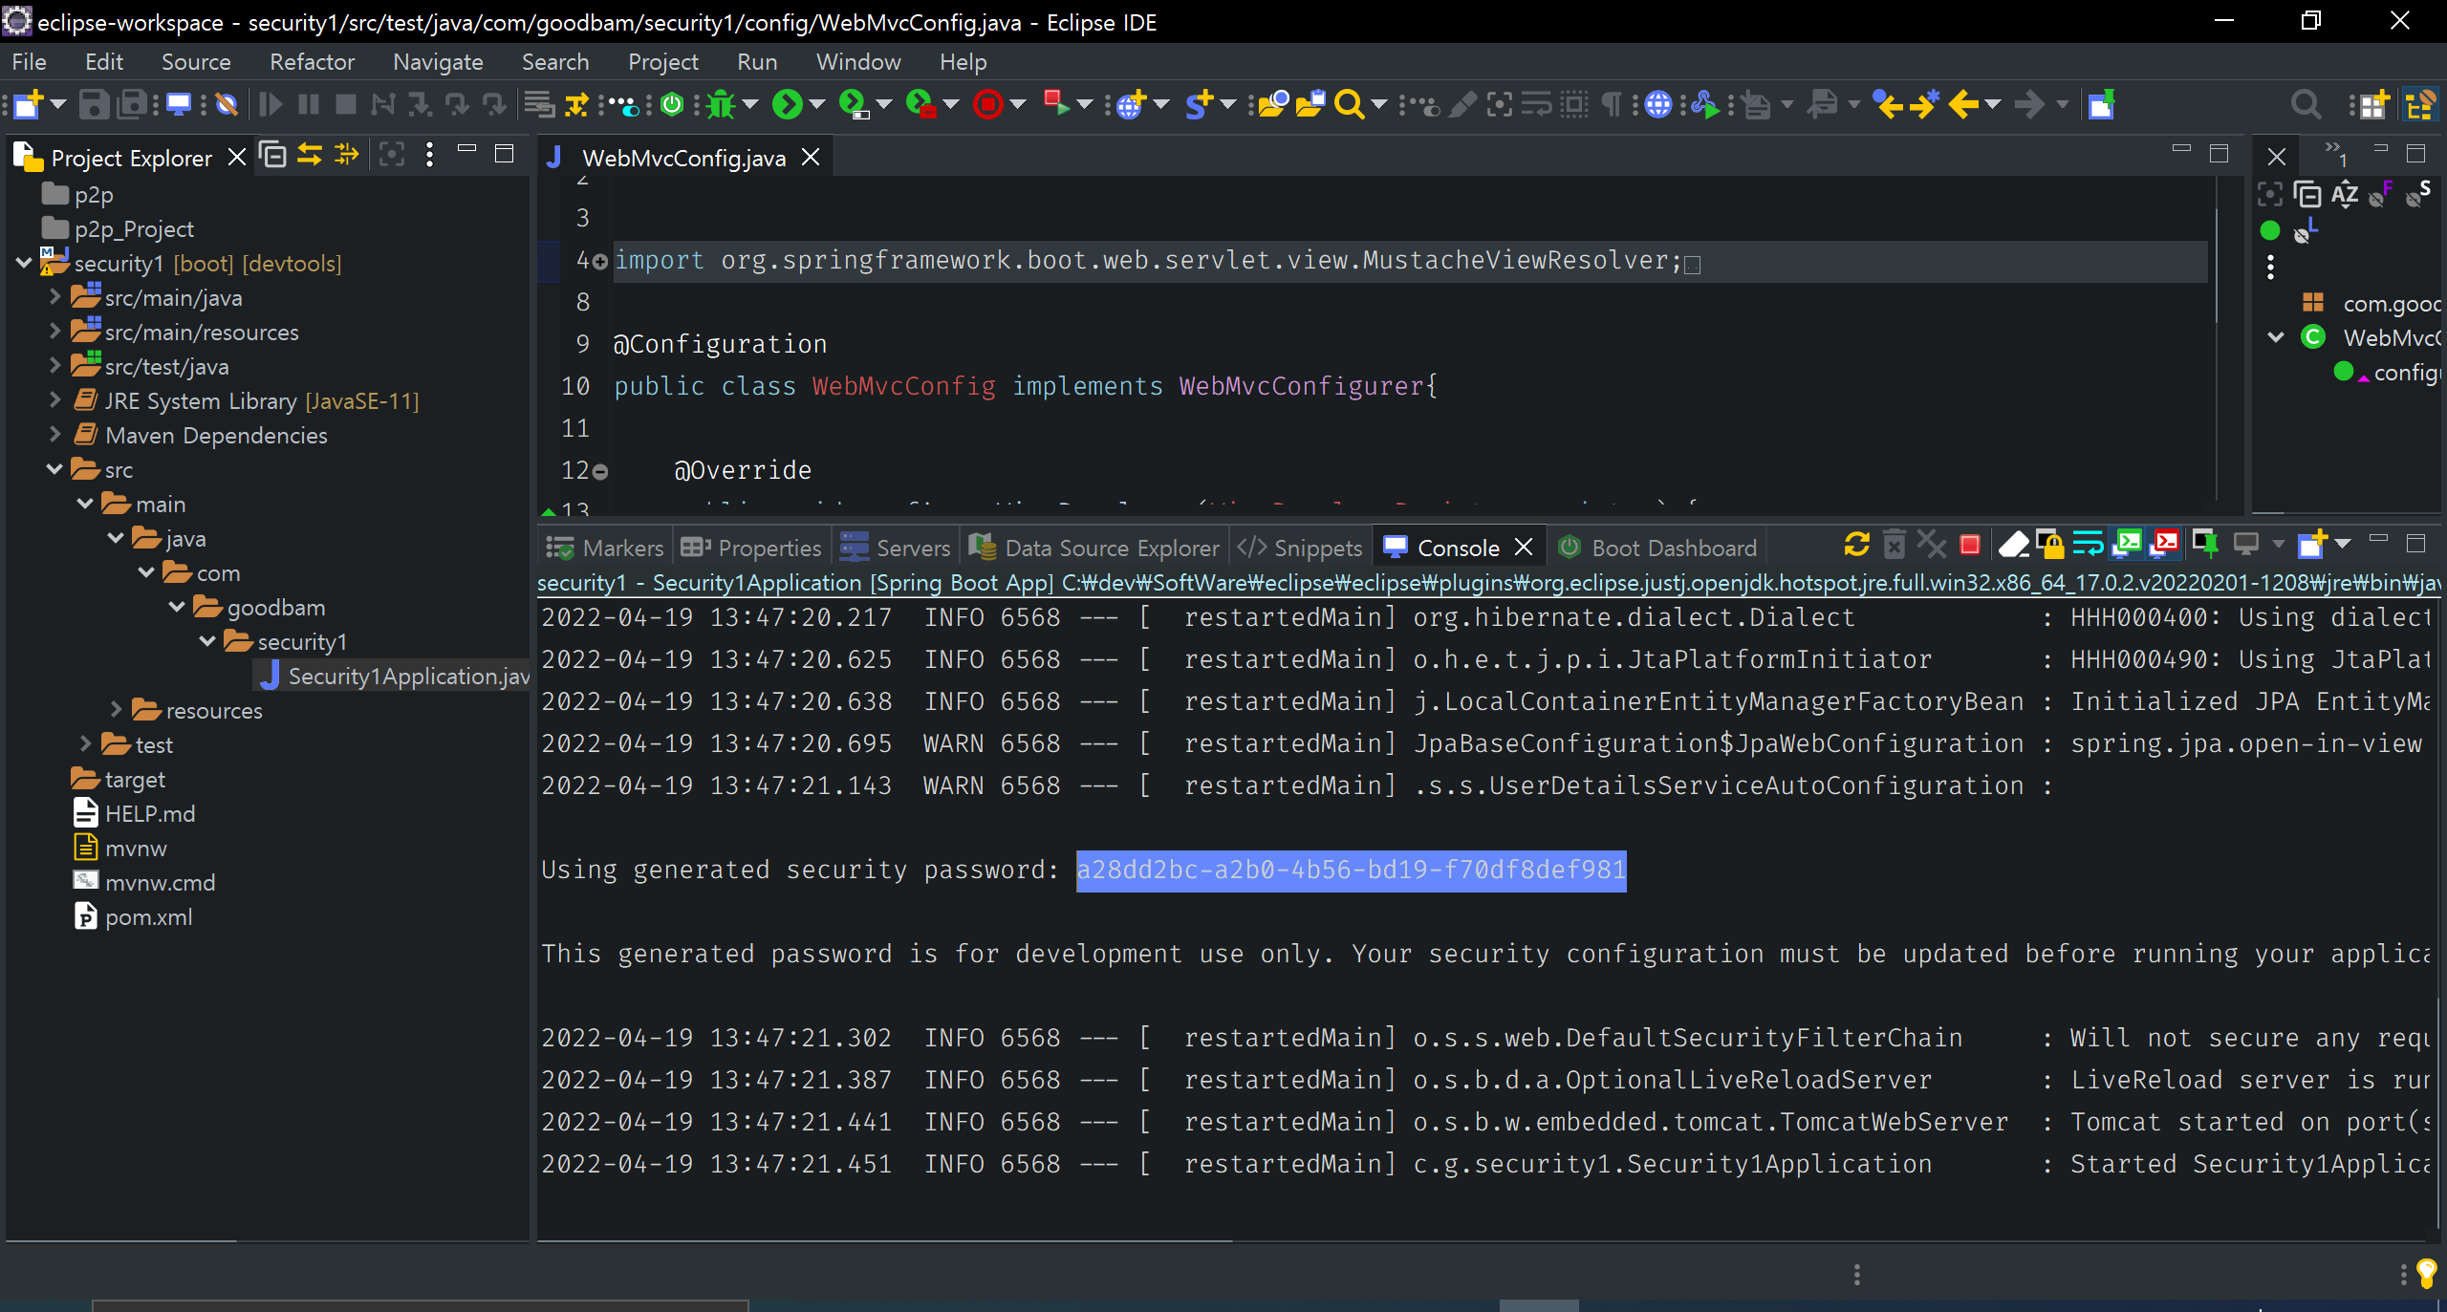The image size is (2447, 1312).
Task: Open pom.xml in Project Explorer
Action: 148,917
